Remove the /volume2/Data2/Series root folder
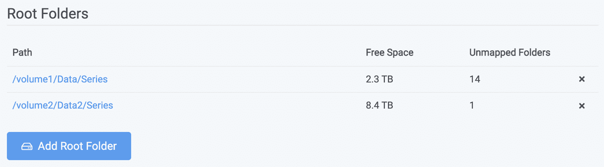Image resolution: width=604 pixels, height=167 pixels. (582, 106)
